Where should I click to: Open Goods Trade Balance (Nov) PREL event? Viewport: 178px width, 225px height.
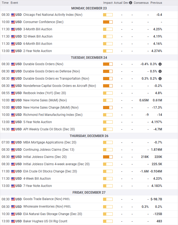click(47, 199)
